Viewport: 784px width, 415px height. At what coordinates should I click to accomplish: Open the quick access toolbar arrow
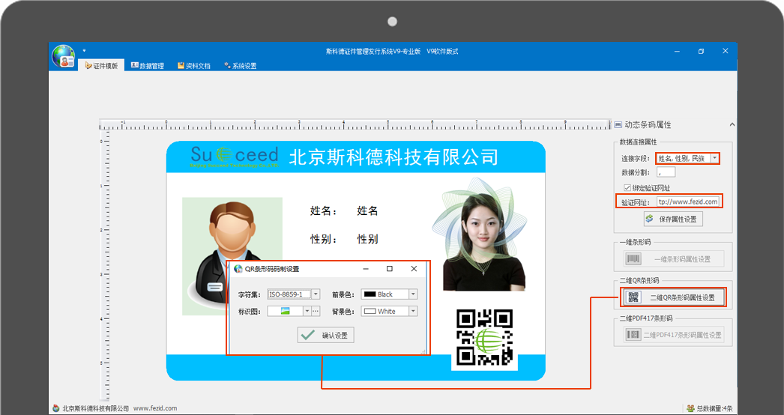point(85,50)
